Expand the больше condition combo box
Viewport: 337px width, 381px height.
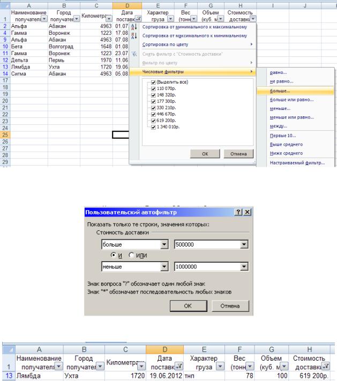(x=164, y=244)
